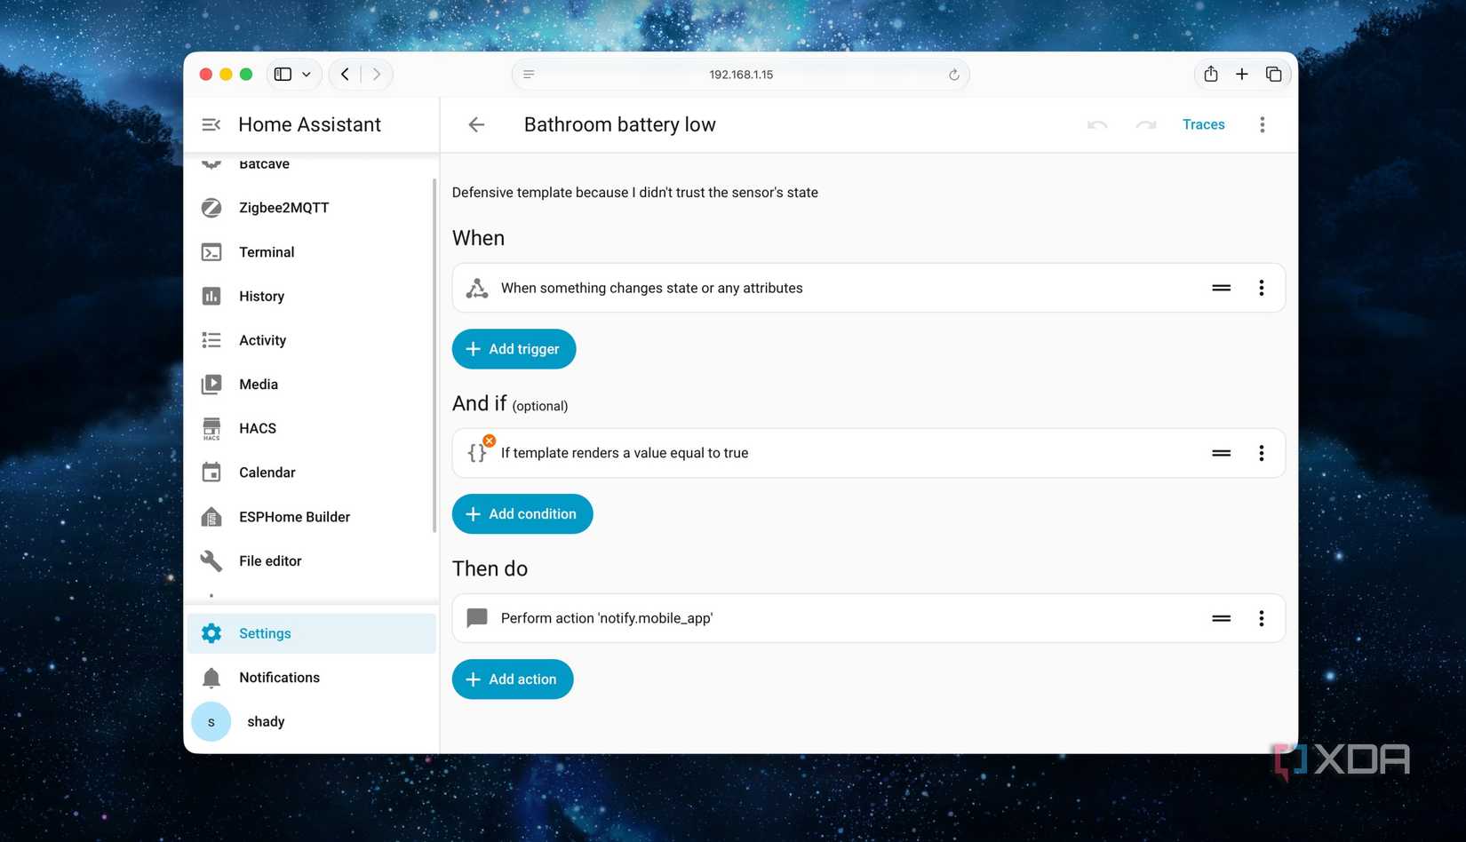This screenshot has width=1466, height=842.
Task: Grab the notify action reorder handle
Action: (1222, 618)
